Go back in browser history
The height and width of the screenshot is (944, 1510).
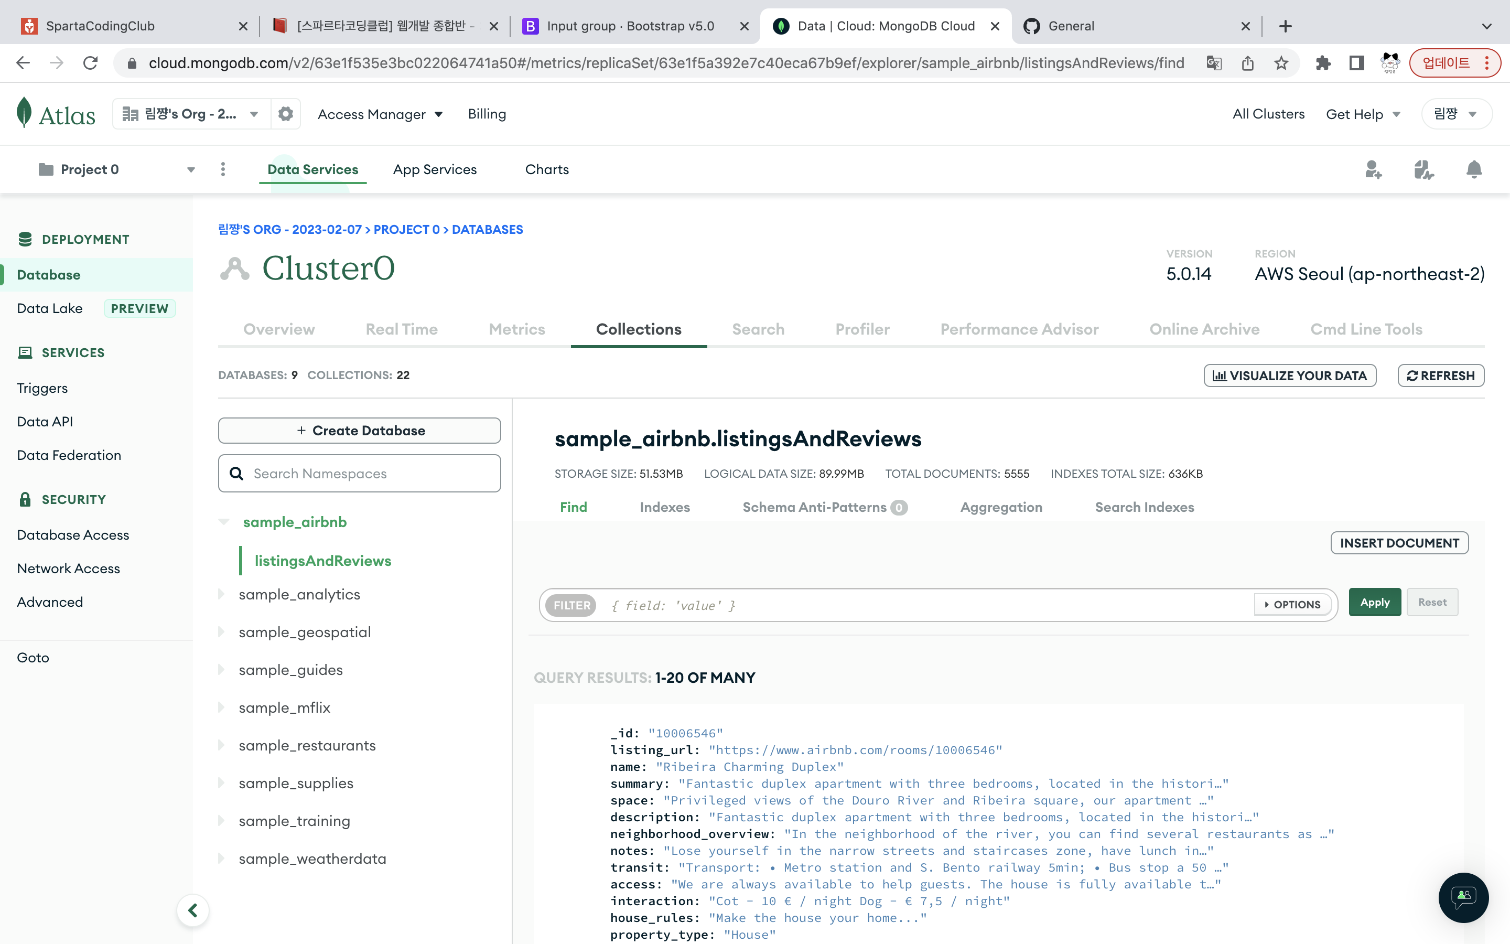click(23, 63)
